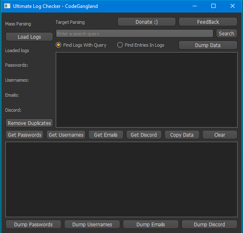Click the Get Usernames button
This screenshot has width=243, height=233.
point(66,135)
